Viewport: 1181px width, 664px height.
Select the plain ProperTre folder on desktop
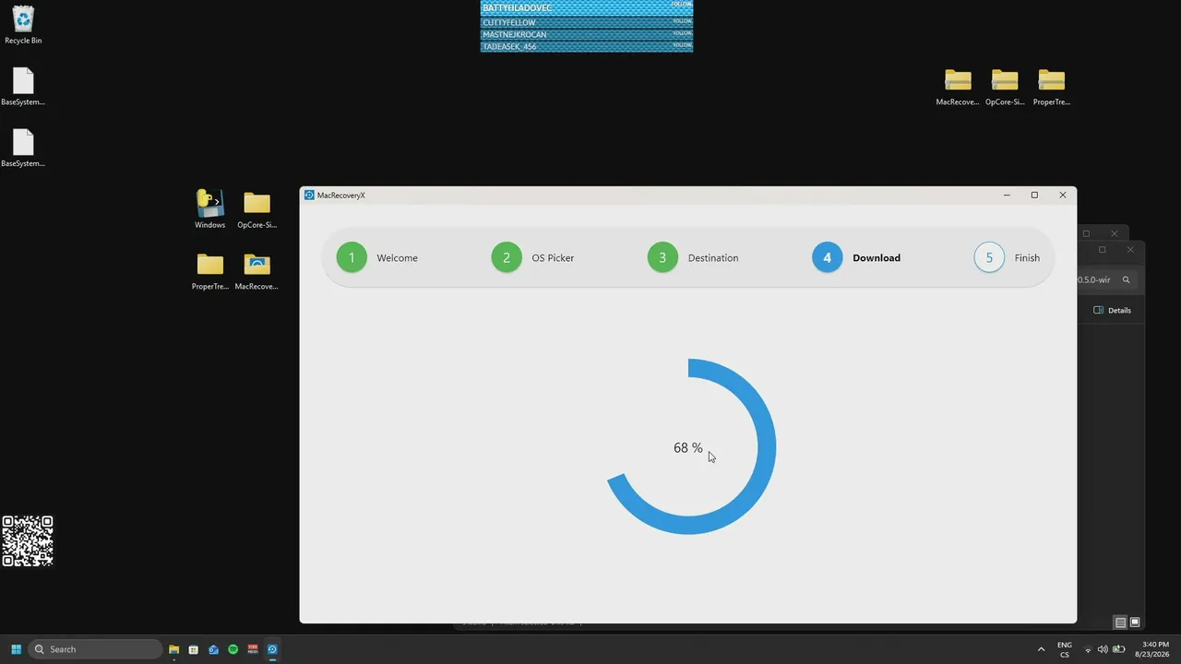210,271
